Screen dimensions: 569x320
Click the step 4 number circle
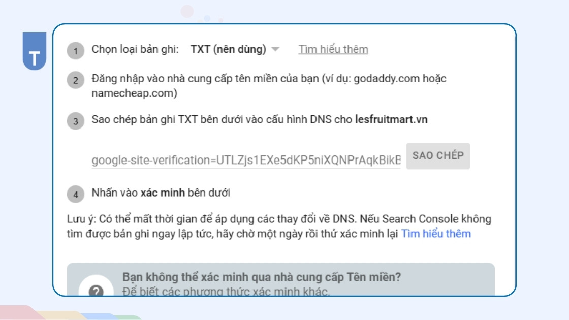coord(76,194)
